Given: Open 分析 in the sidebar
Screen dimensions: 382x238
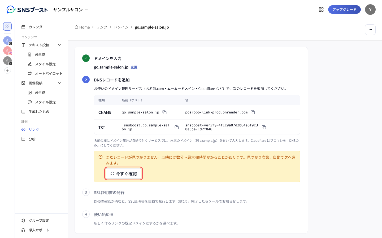Looking at the screenshot, I should (41, 139).
